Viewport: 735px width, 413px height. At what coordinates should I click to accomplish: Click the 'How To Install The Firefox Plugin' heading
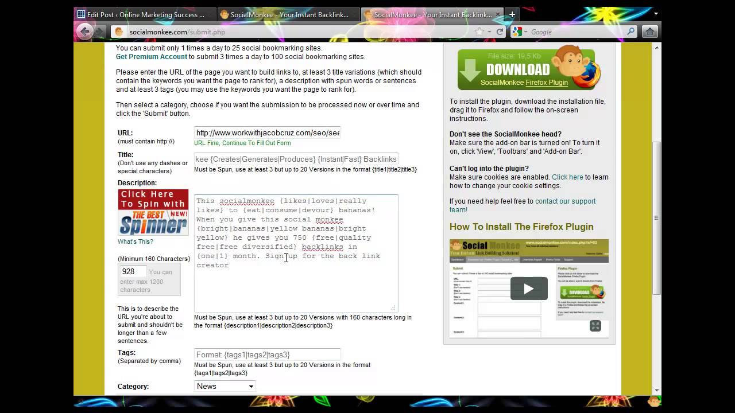[521, 227]
